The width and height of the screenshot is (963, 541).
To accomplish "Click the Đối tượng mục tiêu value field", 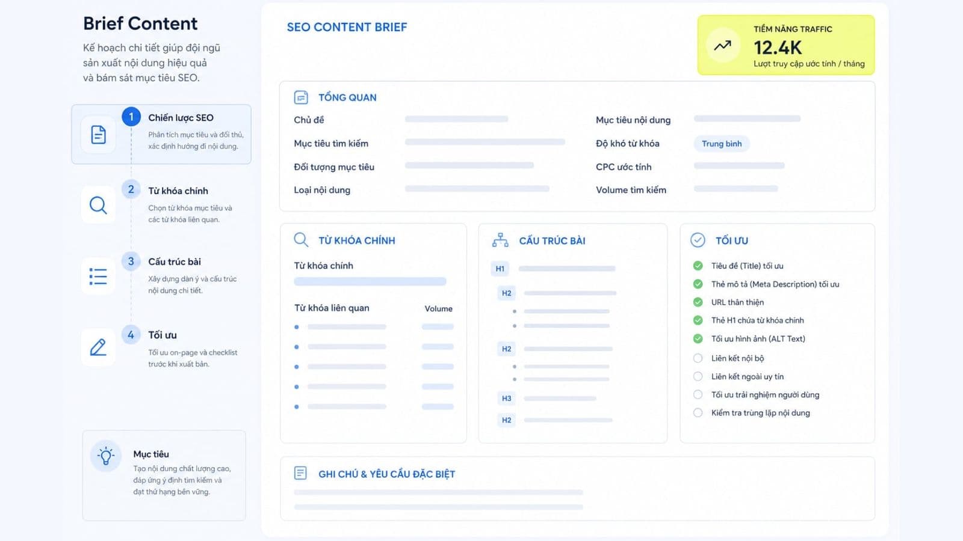I will 469,165.
